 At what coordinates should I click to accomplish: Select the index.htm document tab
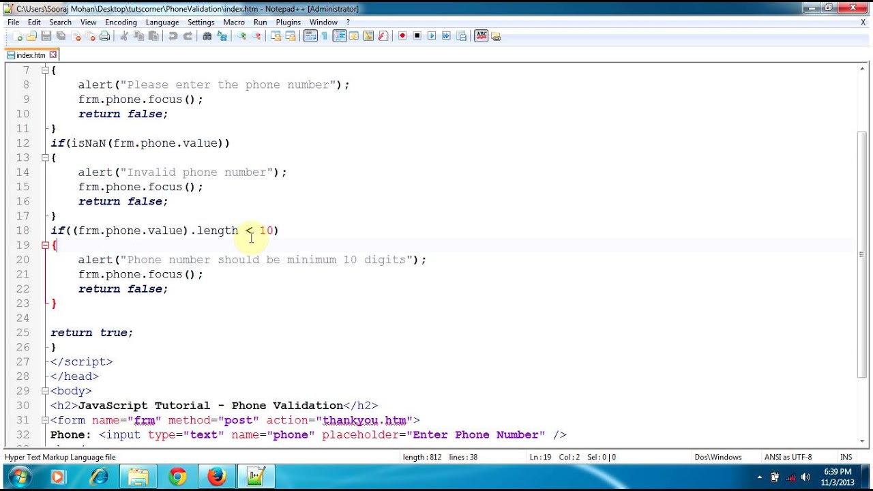pyautogui.click(x=31, y=55)
